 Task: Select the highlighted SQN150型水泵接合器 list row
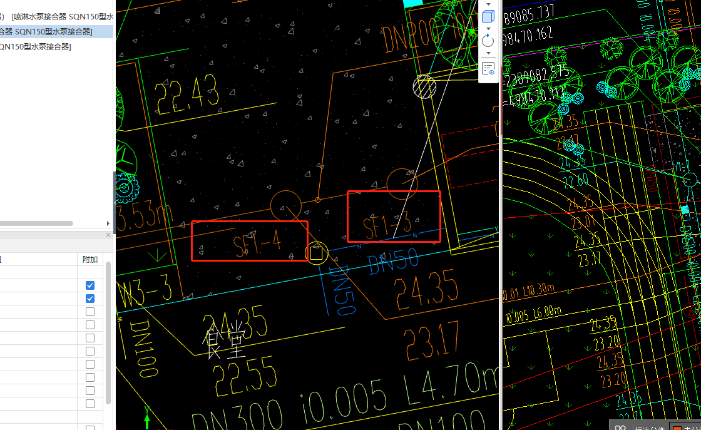pos(56,31)
